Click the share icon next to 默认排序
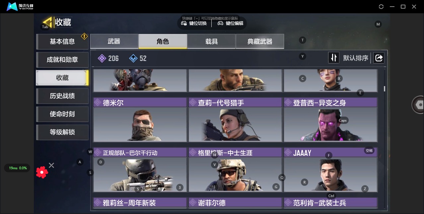424x214 pixels. [379, 58]
